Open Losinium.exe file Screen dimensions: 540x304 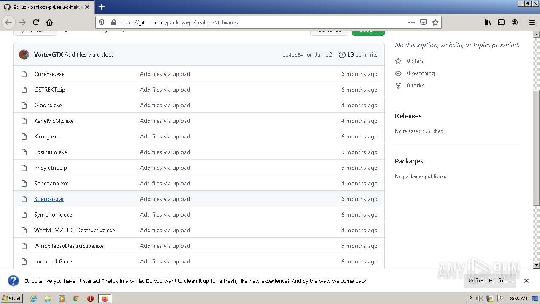click(x=51, y=152)
